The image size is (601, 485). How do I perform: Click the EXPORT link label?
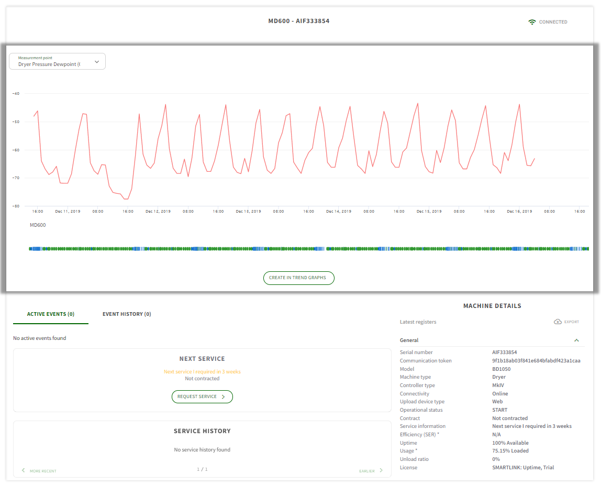(572, 322)
